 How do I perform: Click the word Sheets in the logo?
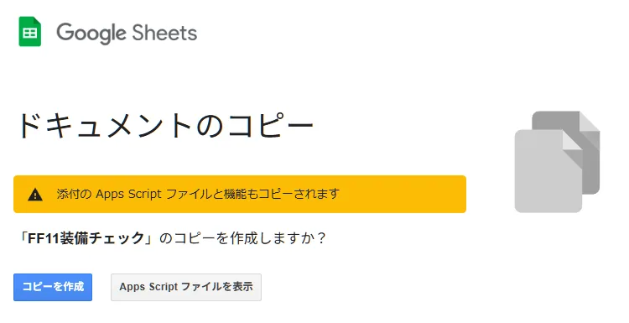tap(164, 33)
